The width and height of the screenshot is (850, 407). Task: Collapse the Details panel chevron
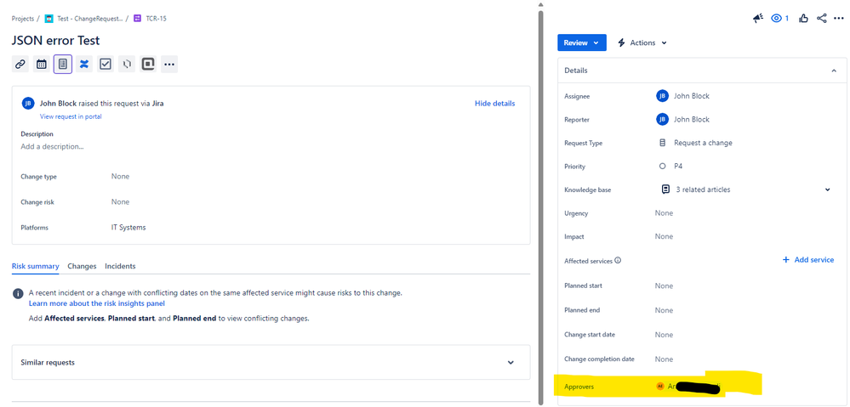(x=834, y=71)
